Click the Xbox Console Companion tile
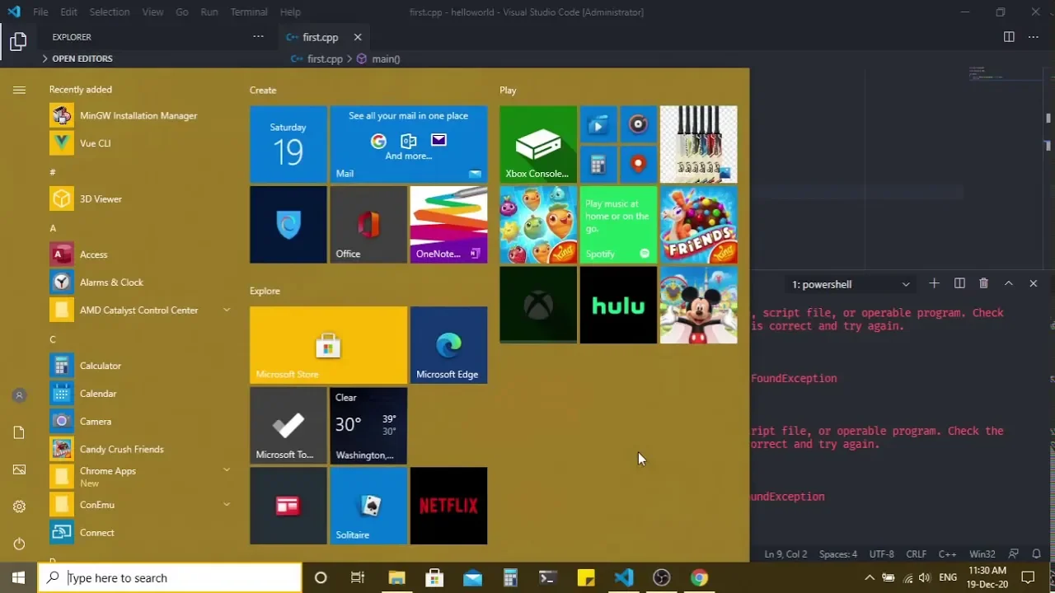 (537, 144)
